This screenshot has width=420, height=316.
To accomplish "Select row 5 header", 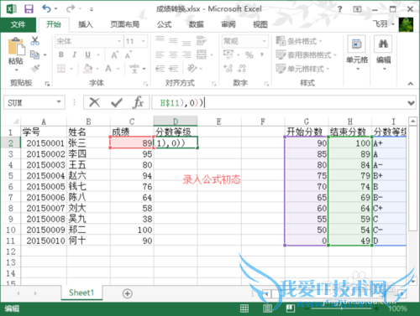I will tap(11, 176).
